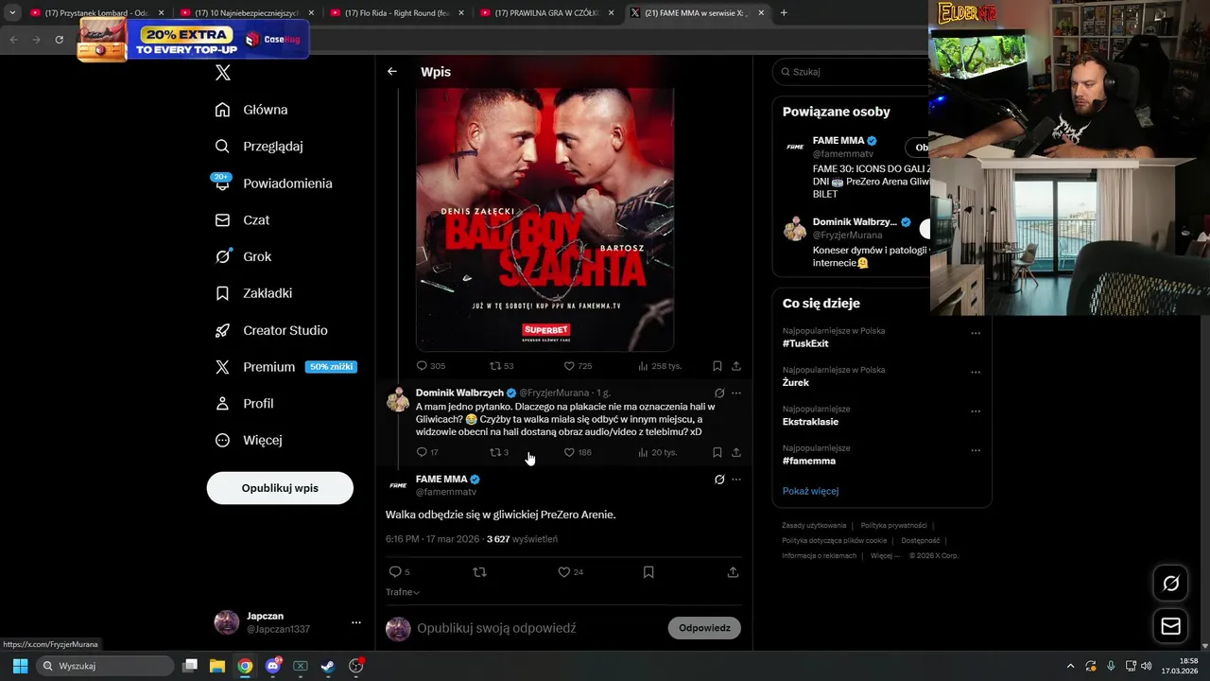Reply to FAME MMA post with 5 comments

click(399, 572)
